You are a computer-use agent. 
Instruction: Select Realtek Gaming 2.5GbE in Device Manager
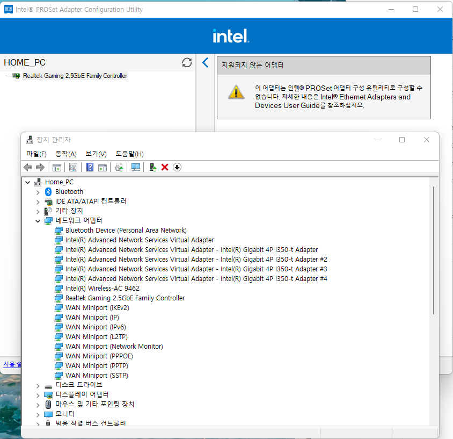click(125, 298)
